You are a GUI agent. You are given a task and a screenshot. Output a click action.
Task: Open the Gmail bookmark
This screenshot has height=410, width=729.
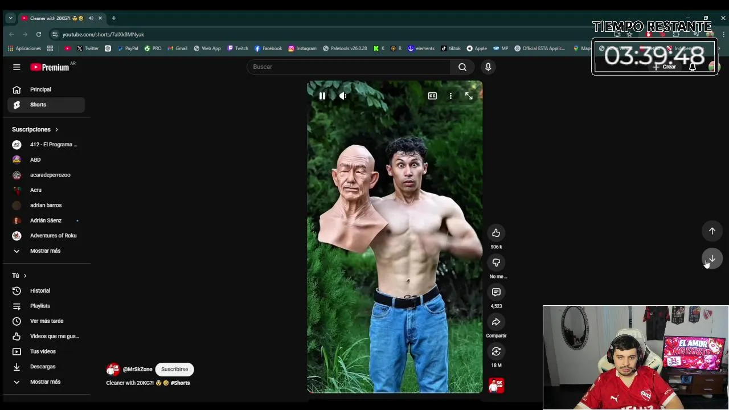tap(178, 48)
